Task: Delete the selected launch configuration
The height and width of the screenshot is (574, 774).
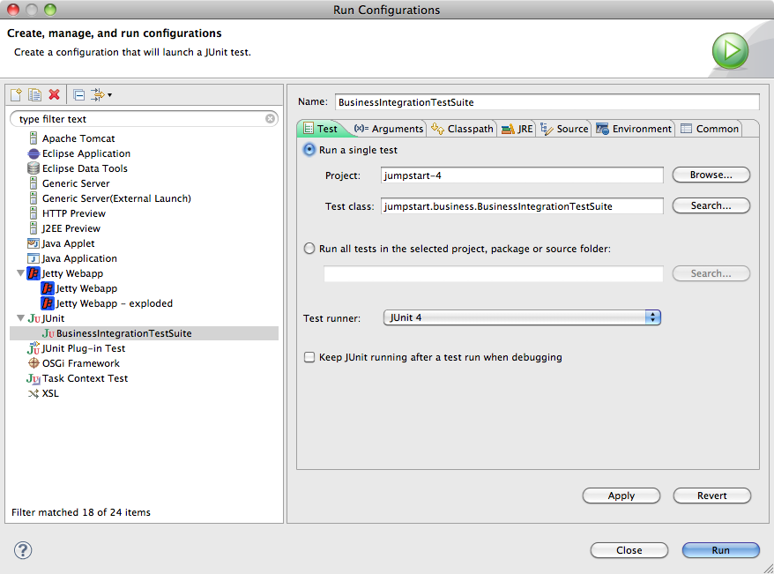Action: click(55, 94)
